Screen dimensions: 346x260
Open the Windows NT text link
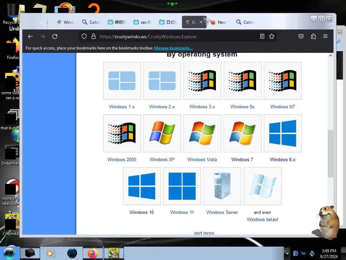pyautogui.click(x=283, y=107)
